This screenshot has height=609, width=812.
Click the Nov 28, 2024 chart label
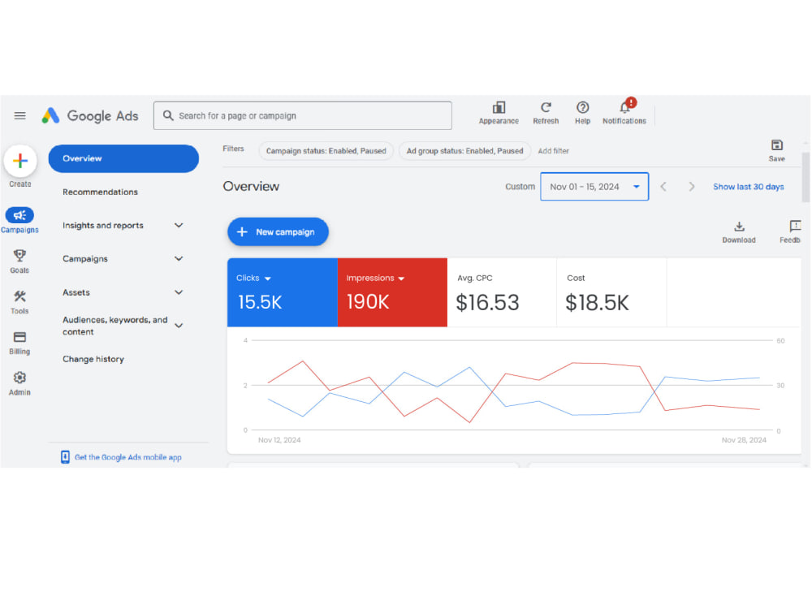click(x=744, y=439)
